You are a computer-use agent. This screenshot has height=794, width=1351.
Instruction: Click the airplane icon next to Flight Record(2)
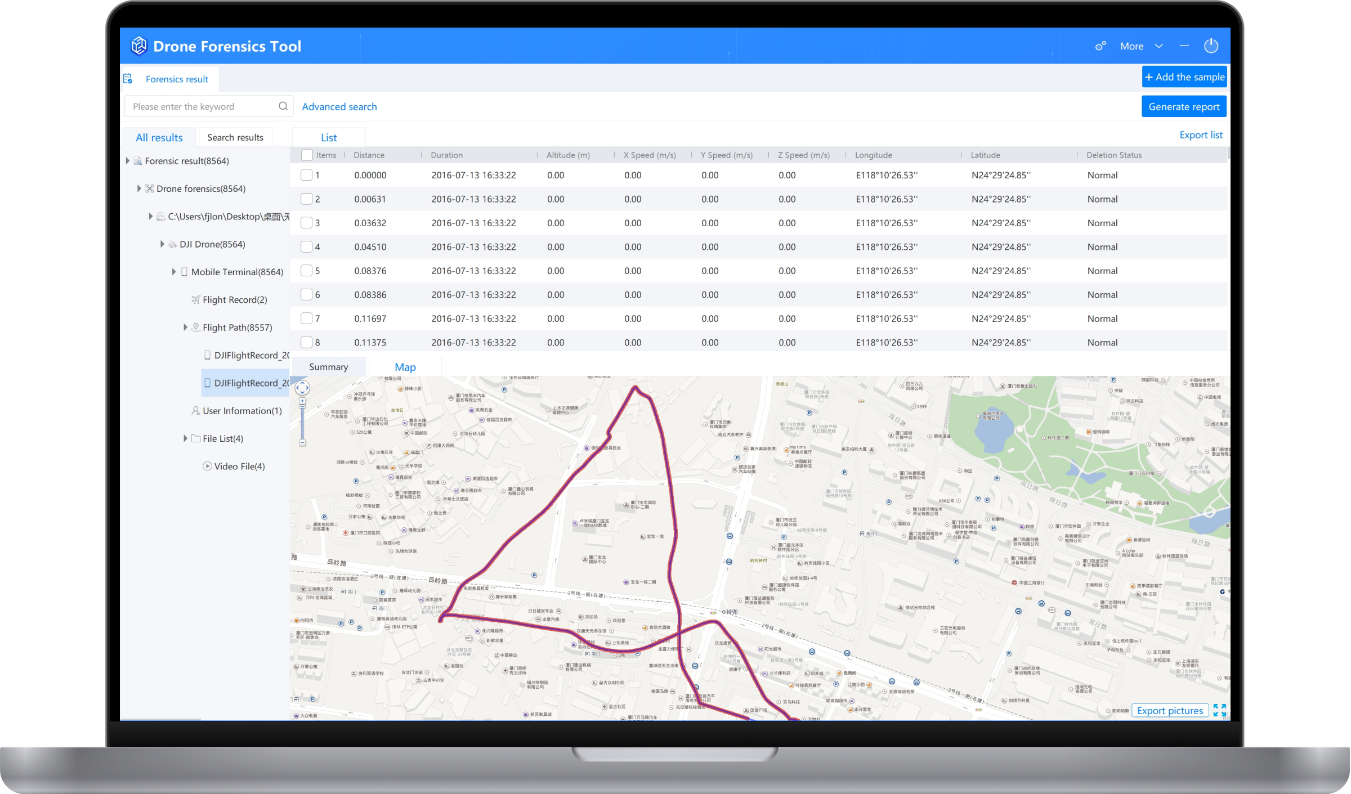pyautogui.click(x=195, y=299)
